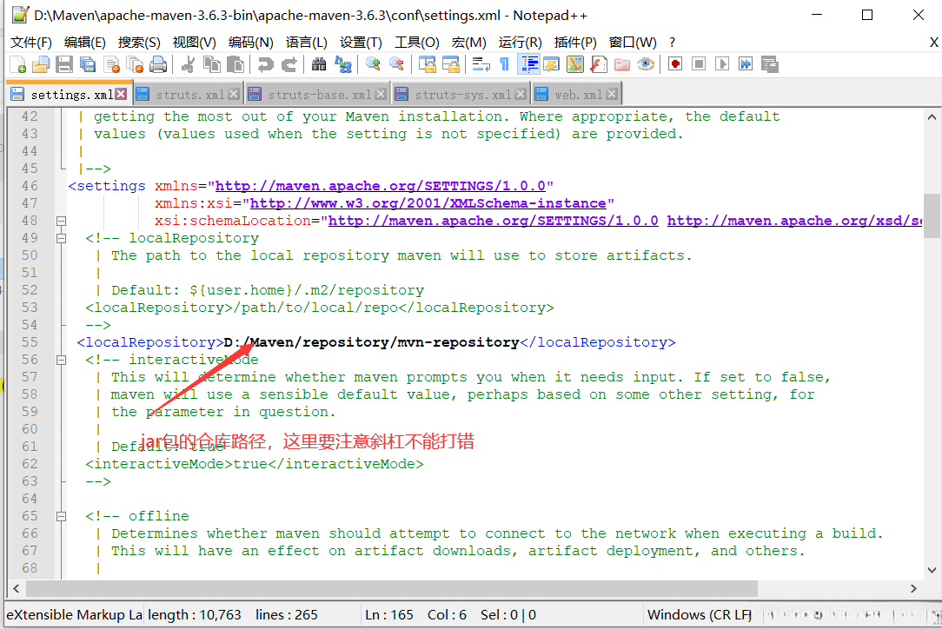The height and width of the screenshot is (629, 942).
Task: Open the 搜索(S) menu
Action: (139, 42)
